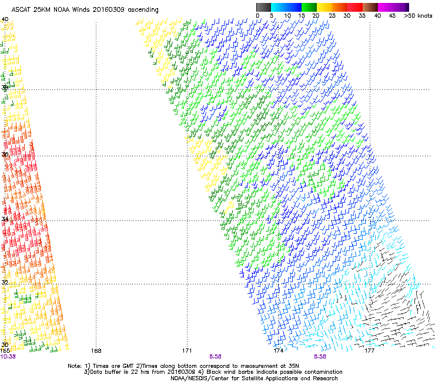Click the latitude label '40'
This screenshot has height=382, width=435.
(5, 19)
